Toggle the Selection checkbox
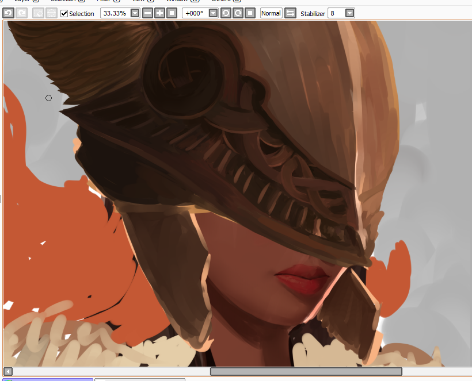The image size is (472, 381). 64,14
